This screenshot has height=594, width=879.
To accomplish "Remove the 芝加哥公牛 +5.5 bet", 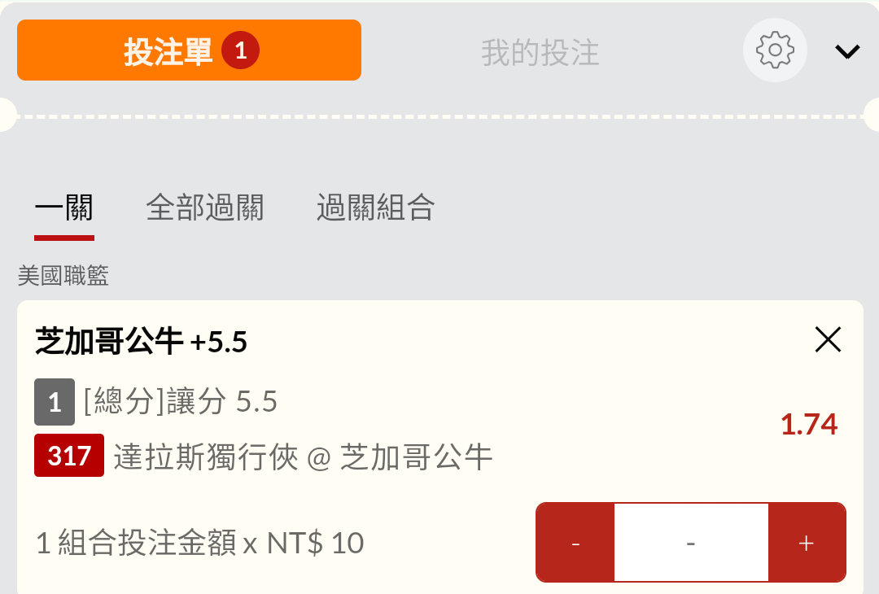I will click(x=828, y=339).
